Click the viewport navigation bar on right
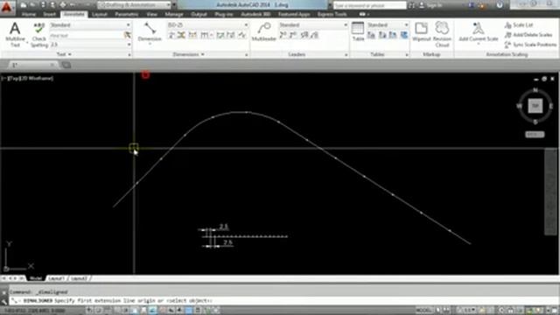 [550, 192]
